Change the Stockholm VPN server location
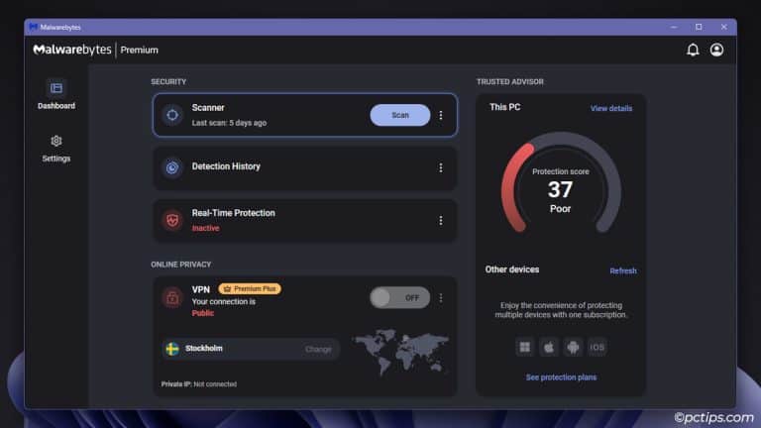761x428 pixels. click(x=318, y=349)
